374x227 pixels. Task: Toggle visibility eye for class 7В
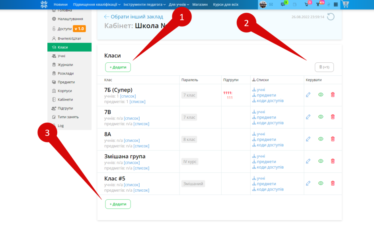[321, 117]
